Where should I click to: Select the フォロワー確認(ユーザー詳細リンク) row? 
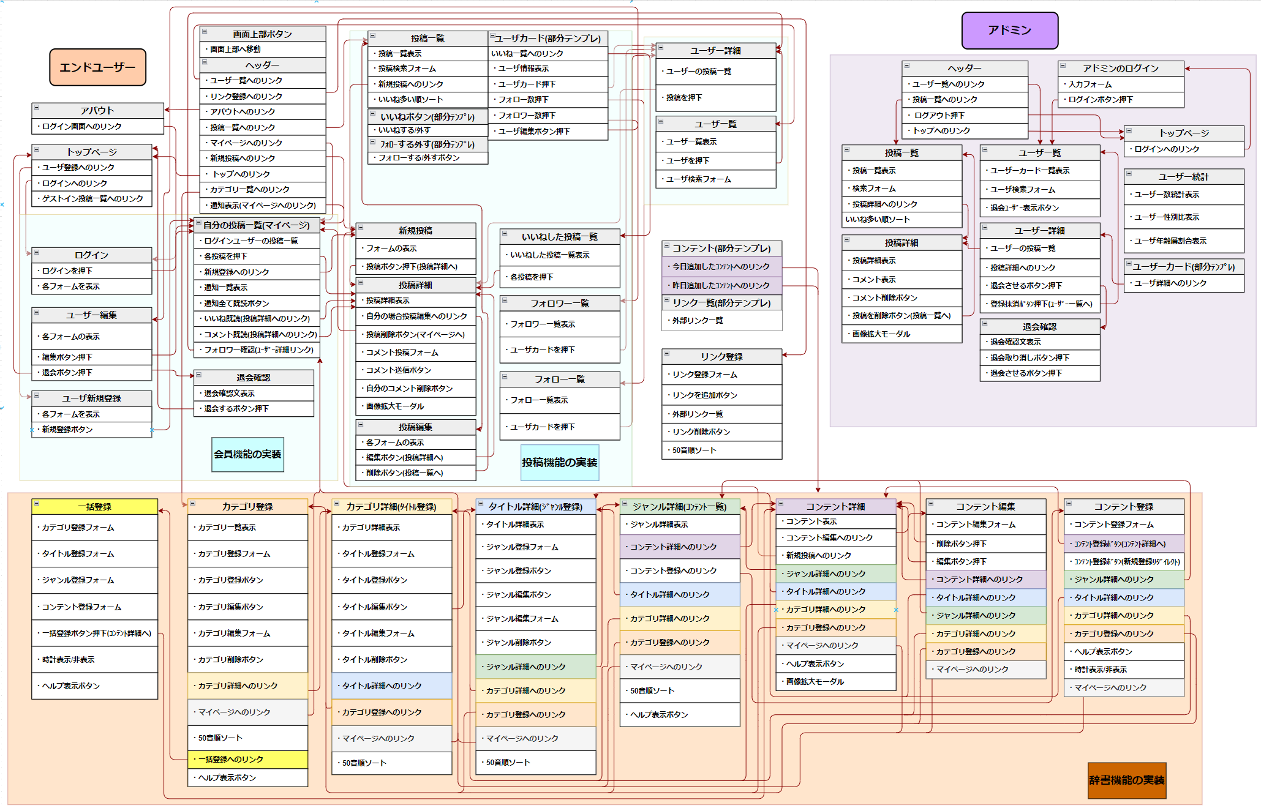(x=257, y=350)
